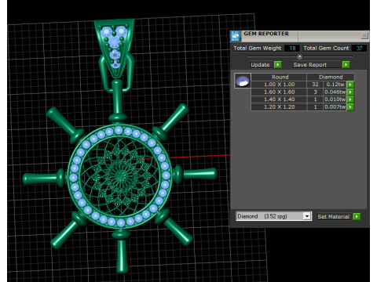The image size is (377, 282).
Task: Click the count cell showing 3
Action: pos(315,92)
